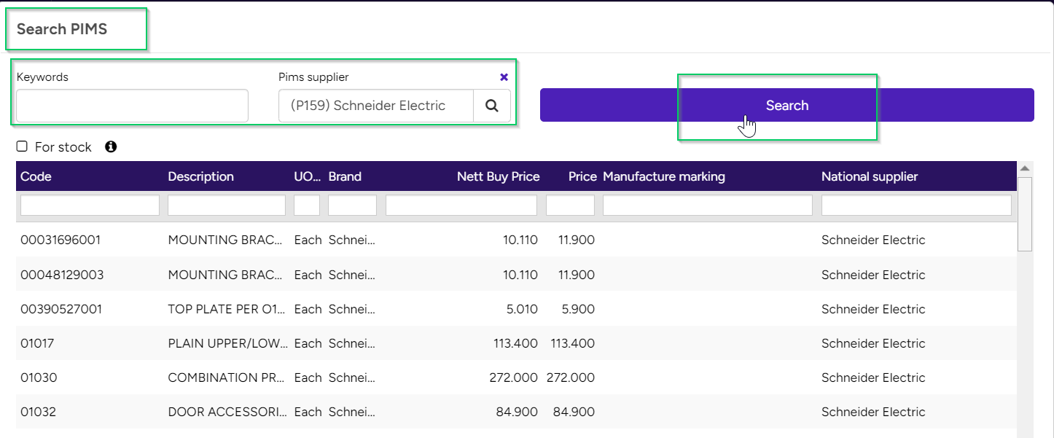1054x438 pixels.
Task: Sort by the Nett Buy Price column header
Action: (499, 176)
